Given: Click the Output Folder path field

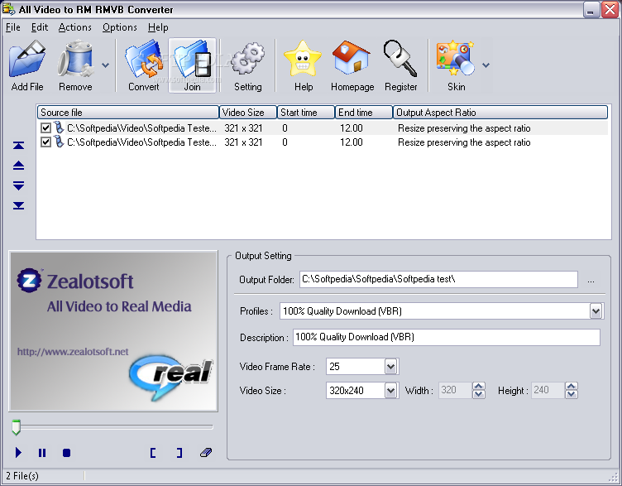Looking at the screenshot, I should tap(438, 279).
